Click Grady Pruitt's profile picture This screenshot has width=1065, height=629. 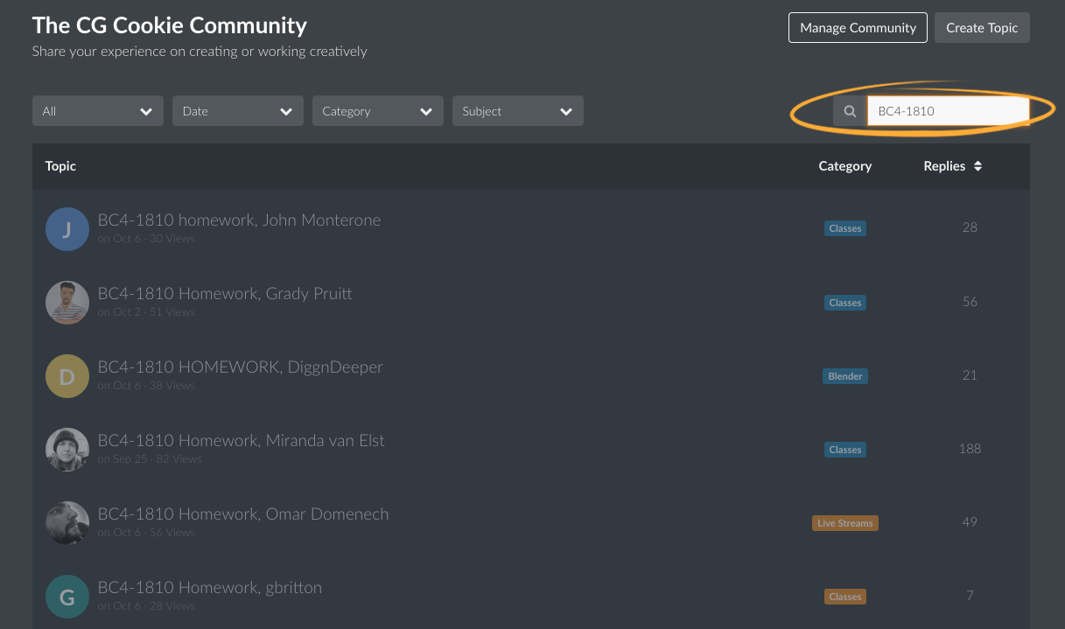[x=67, y=302]
